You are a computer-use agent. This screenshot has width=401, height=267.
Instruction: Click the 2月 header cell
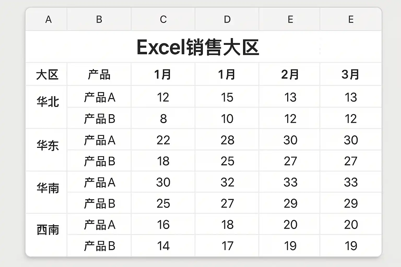click(x=290, y=75)
